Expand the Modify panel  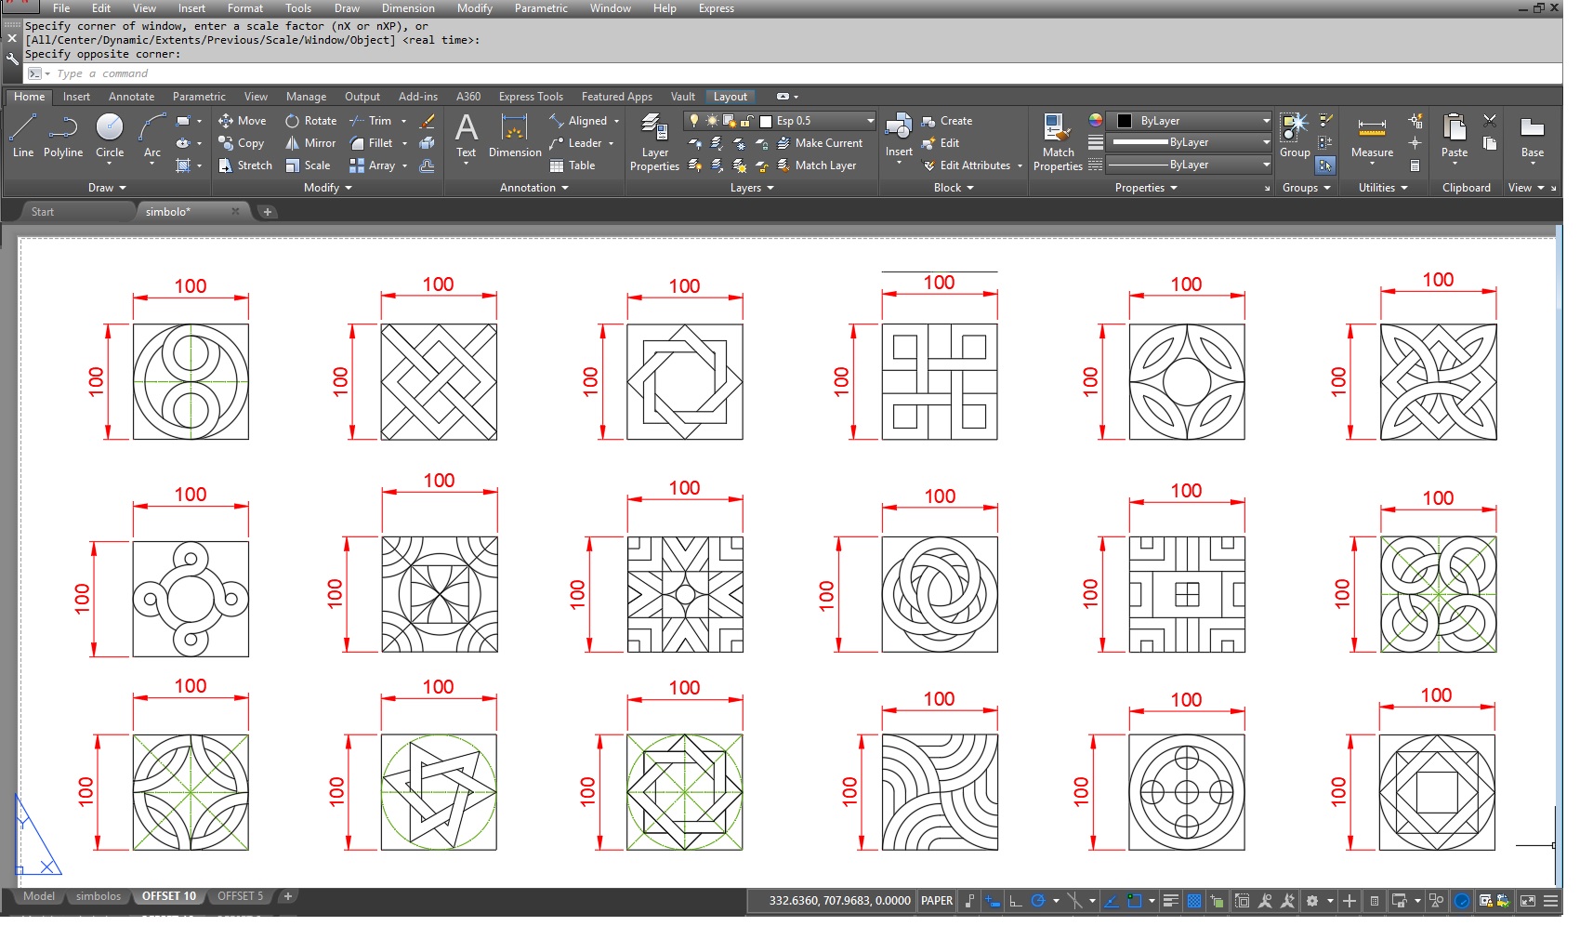328,188
